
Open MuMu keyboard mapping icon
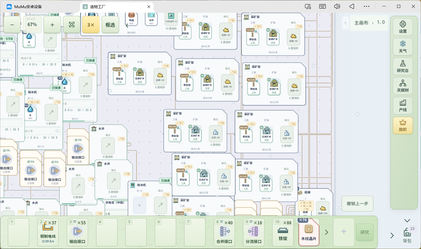click(x=322, y=6)
